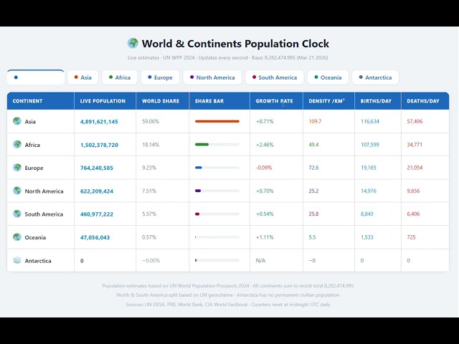The height and width of the screenshot is (344, 459).
Task: Click the -0.09% growth rate value
Action: click(x=264, y=168)
